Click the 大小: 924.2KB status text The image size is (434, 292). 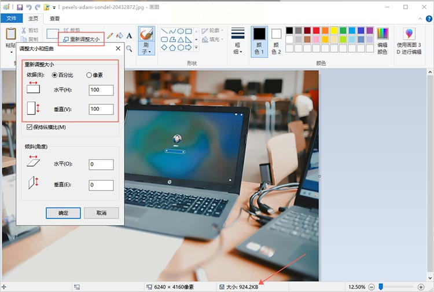242,287
